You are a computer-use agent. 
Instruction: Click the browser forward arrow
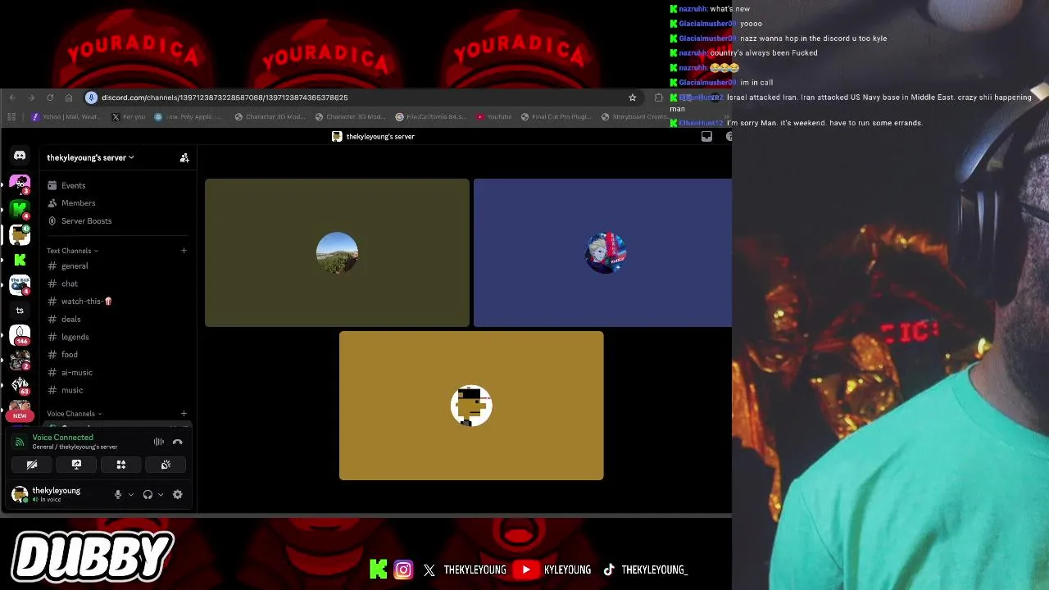click(x=31, y=98)
